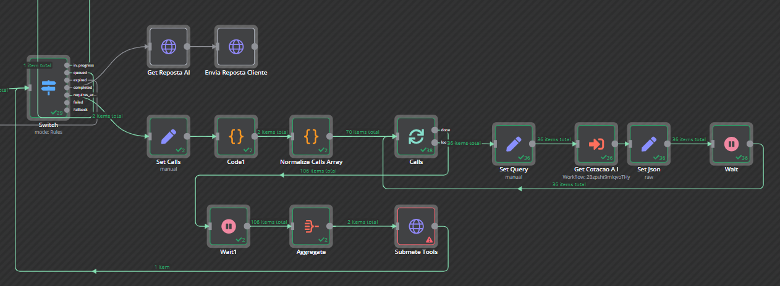This screenshot has width=780, height=286.
Task: Select the Set Query pencil icon
Action: tap(514, 144)
